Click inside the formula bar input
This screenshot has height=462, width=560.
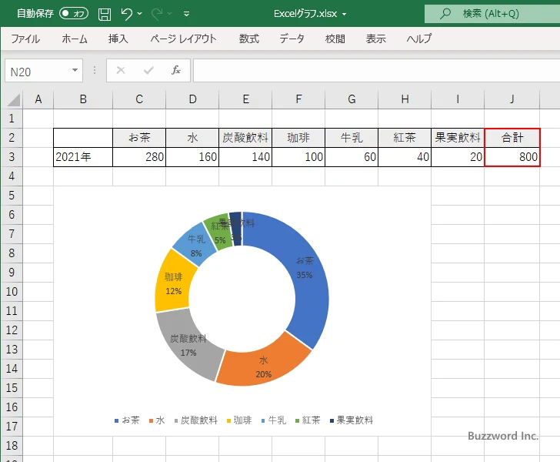click(x=376, y=71)
